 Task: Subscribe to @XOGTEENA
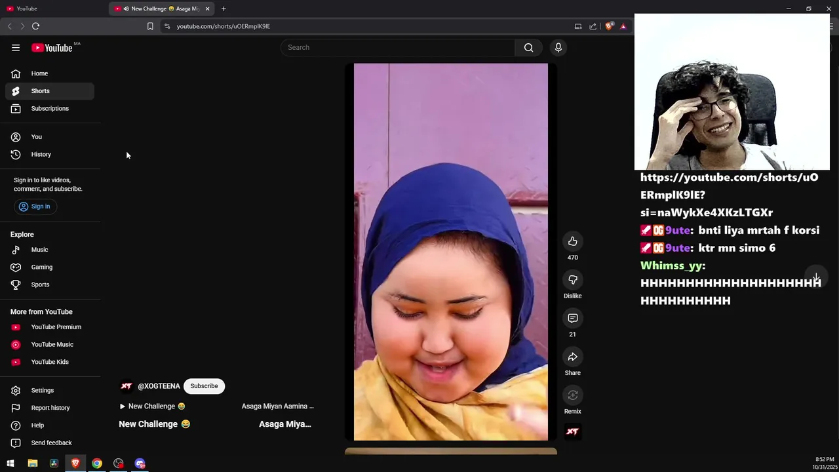click(204, 386)
